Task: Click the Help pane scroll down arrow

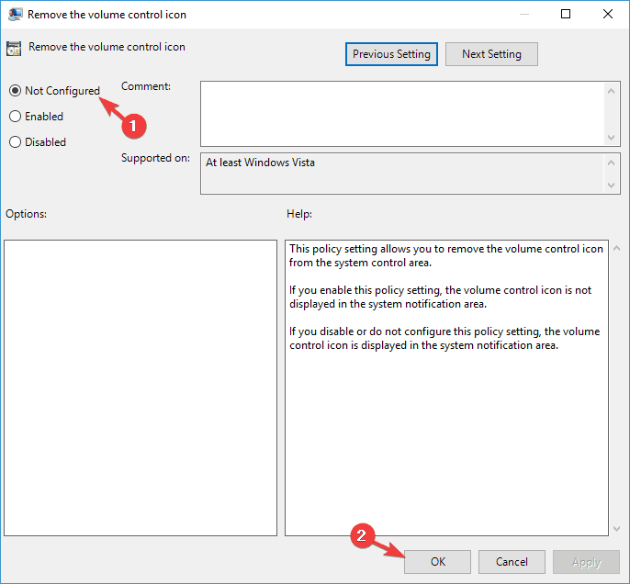Action: click(x=617, y=529)
